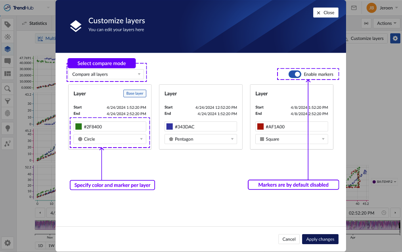
Task: Open the tag icon in sidebar
Action: (x=8, y=25)
